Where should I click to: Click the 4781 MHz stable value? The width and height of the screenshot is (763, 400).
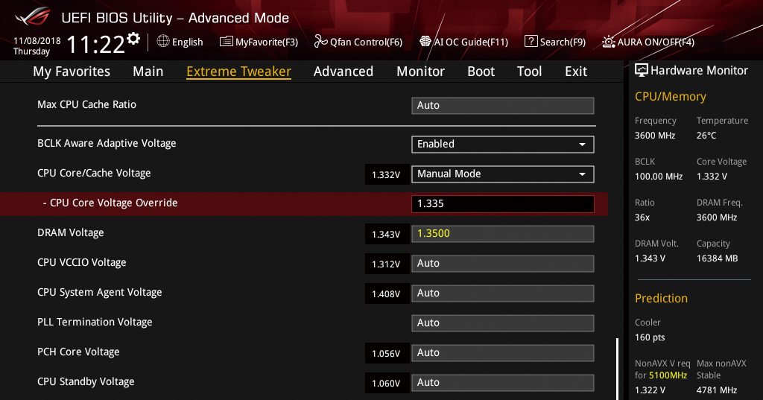coord(716,390)
